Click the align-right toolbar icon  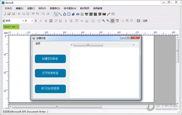tap(71, 21)
